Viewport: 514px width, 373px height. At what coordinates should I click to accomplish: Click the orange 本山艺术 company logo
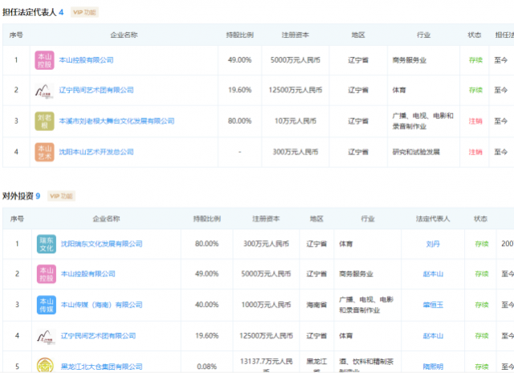[x=44, y=152]
